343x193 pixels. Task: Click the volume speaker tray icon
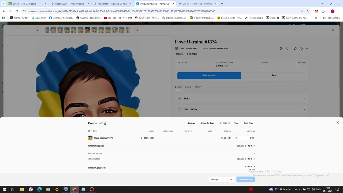tap(313, 190)
